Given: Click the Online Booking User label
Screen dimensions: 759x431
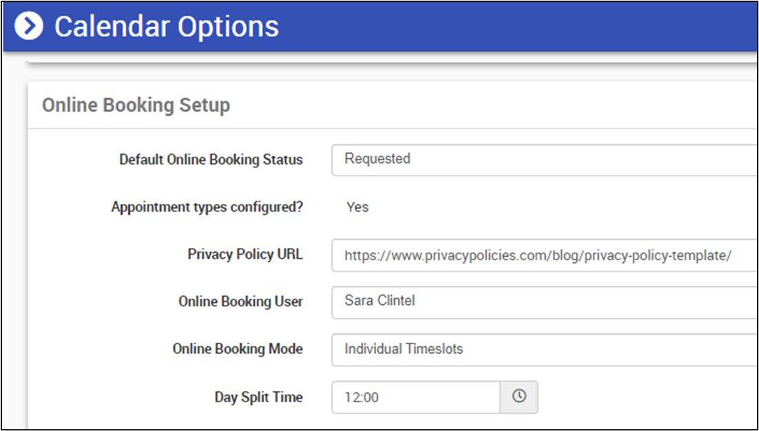Looking at the screenshot, I should [x=240, y=302].
